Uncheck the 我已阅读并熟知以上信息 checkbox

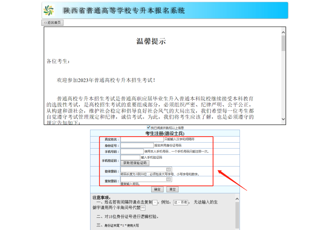[149, 128]
